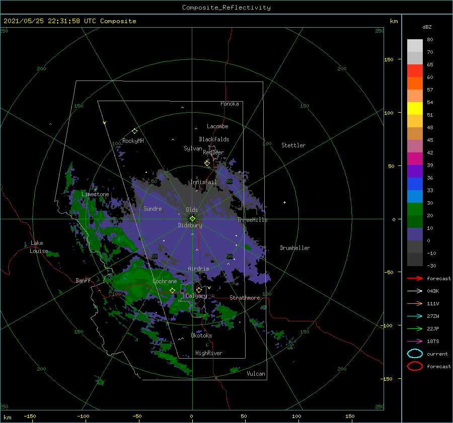The image size is (453, 423).
Task: Click the Innisfail city label
Action: click(x=203, y=182)
